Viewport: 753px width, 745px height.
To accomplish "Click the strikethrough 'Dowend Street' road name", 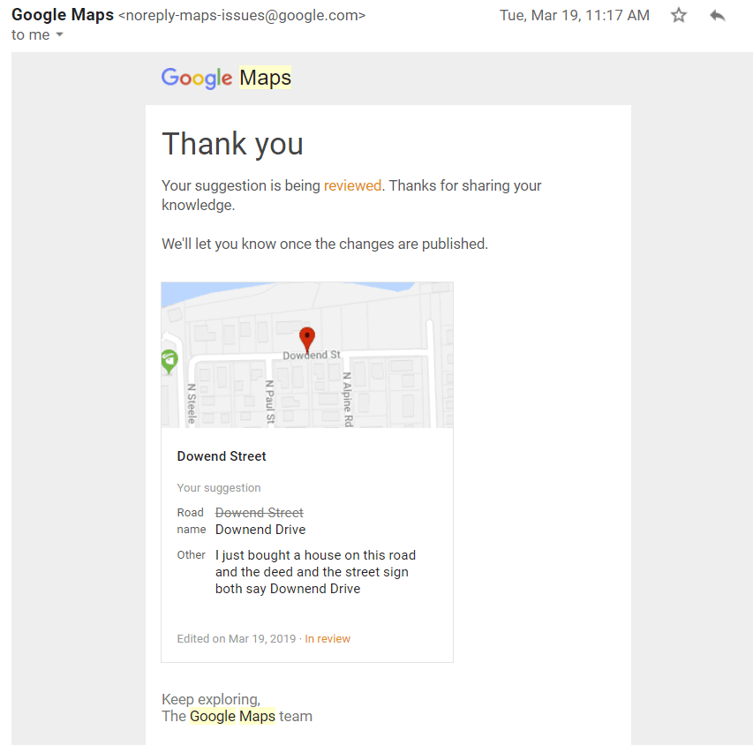I will point(259,512).
